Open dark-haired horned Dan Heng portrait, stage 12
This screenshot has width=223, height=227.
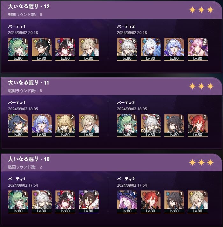click(42, 49)
